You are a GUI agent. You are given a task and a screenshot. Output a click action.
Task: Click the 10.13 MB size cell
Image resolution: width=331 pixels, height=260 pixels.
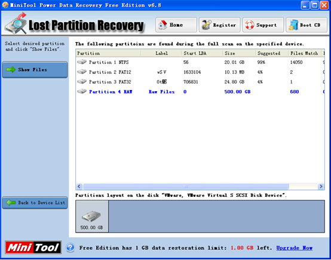click(x=234, y=72)
